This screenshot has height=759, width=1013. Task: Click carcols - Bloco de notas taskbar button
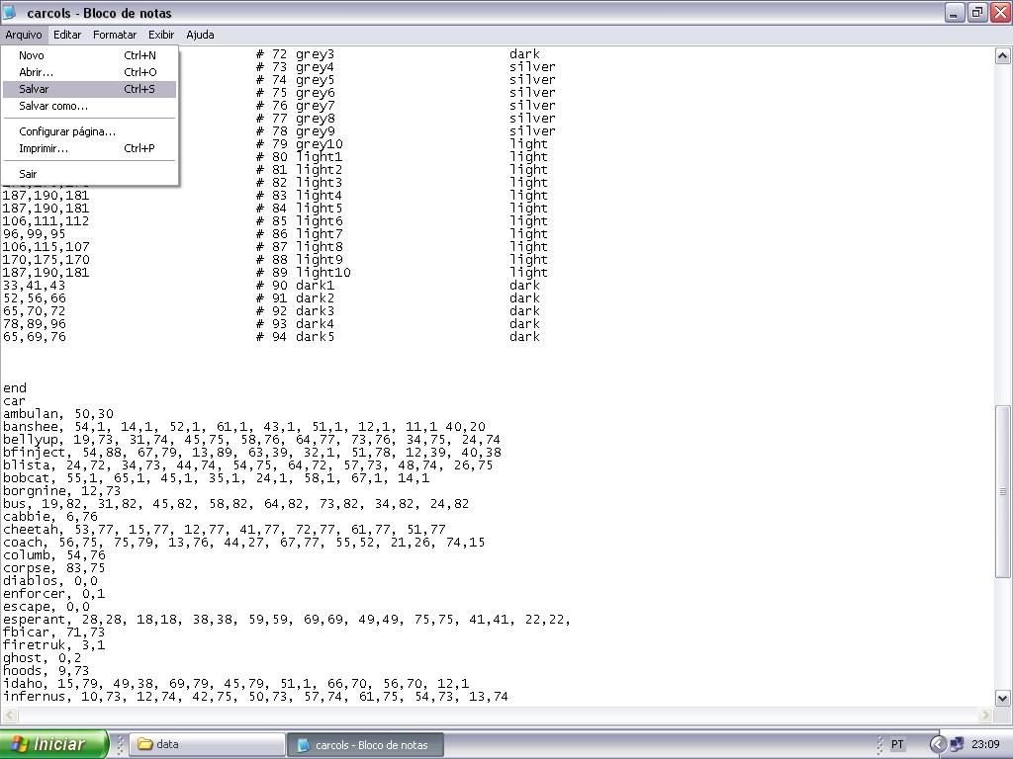coord(366,744)
